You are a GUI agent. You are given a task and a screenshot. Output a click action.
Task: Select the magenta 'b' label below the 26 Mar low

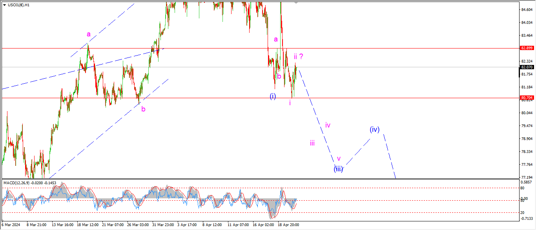[143, 109]
